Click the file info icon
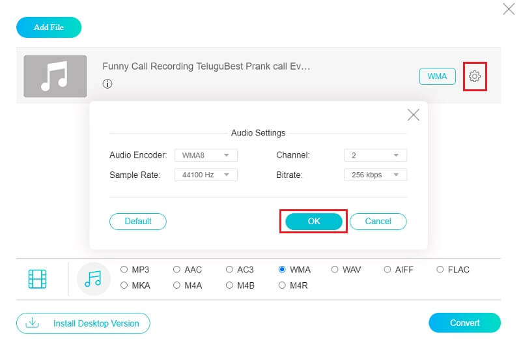This screenshot has width=521, height=348. 107,84
